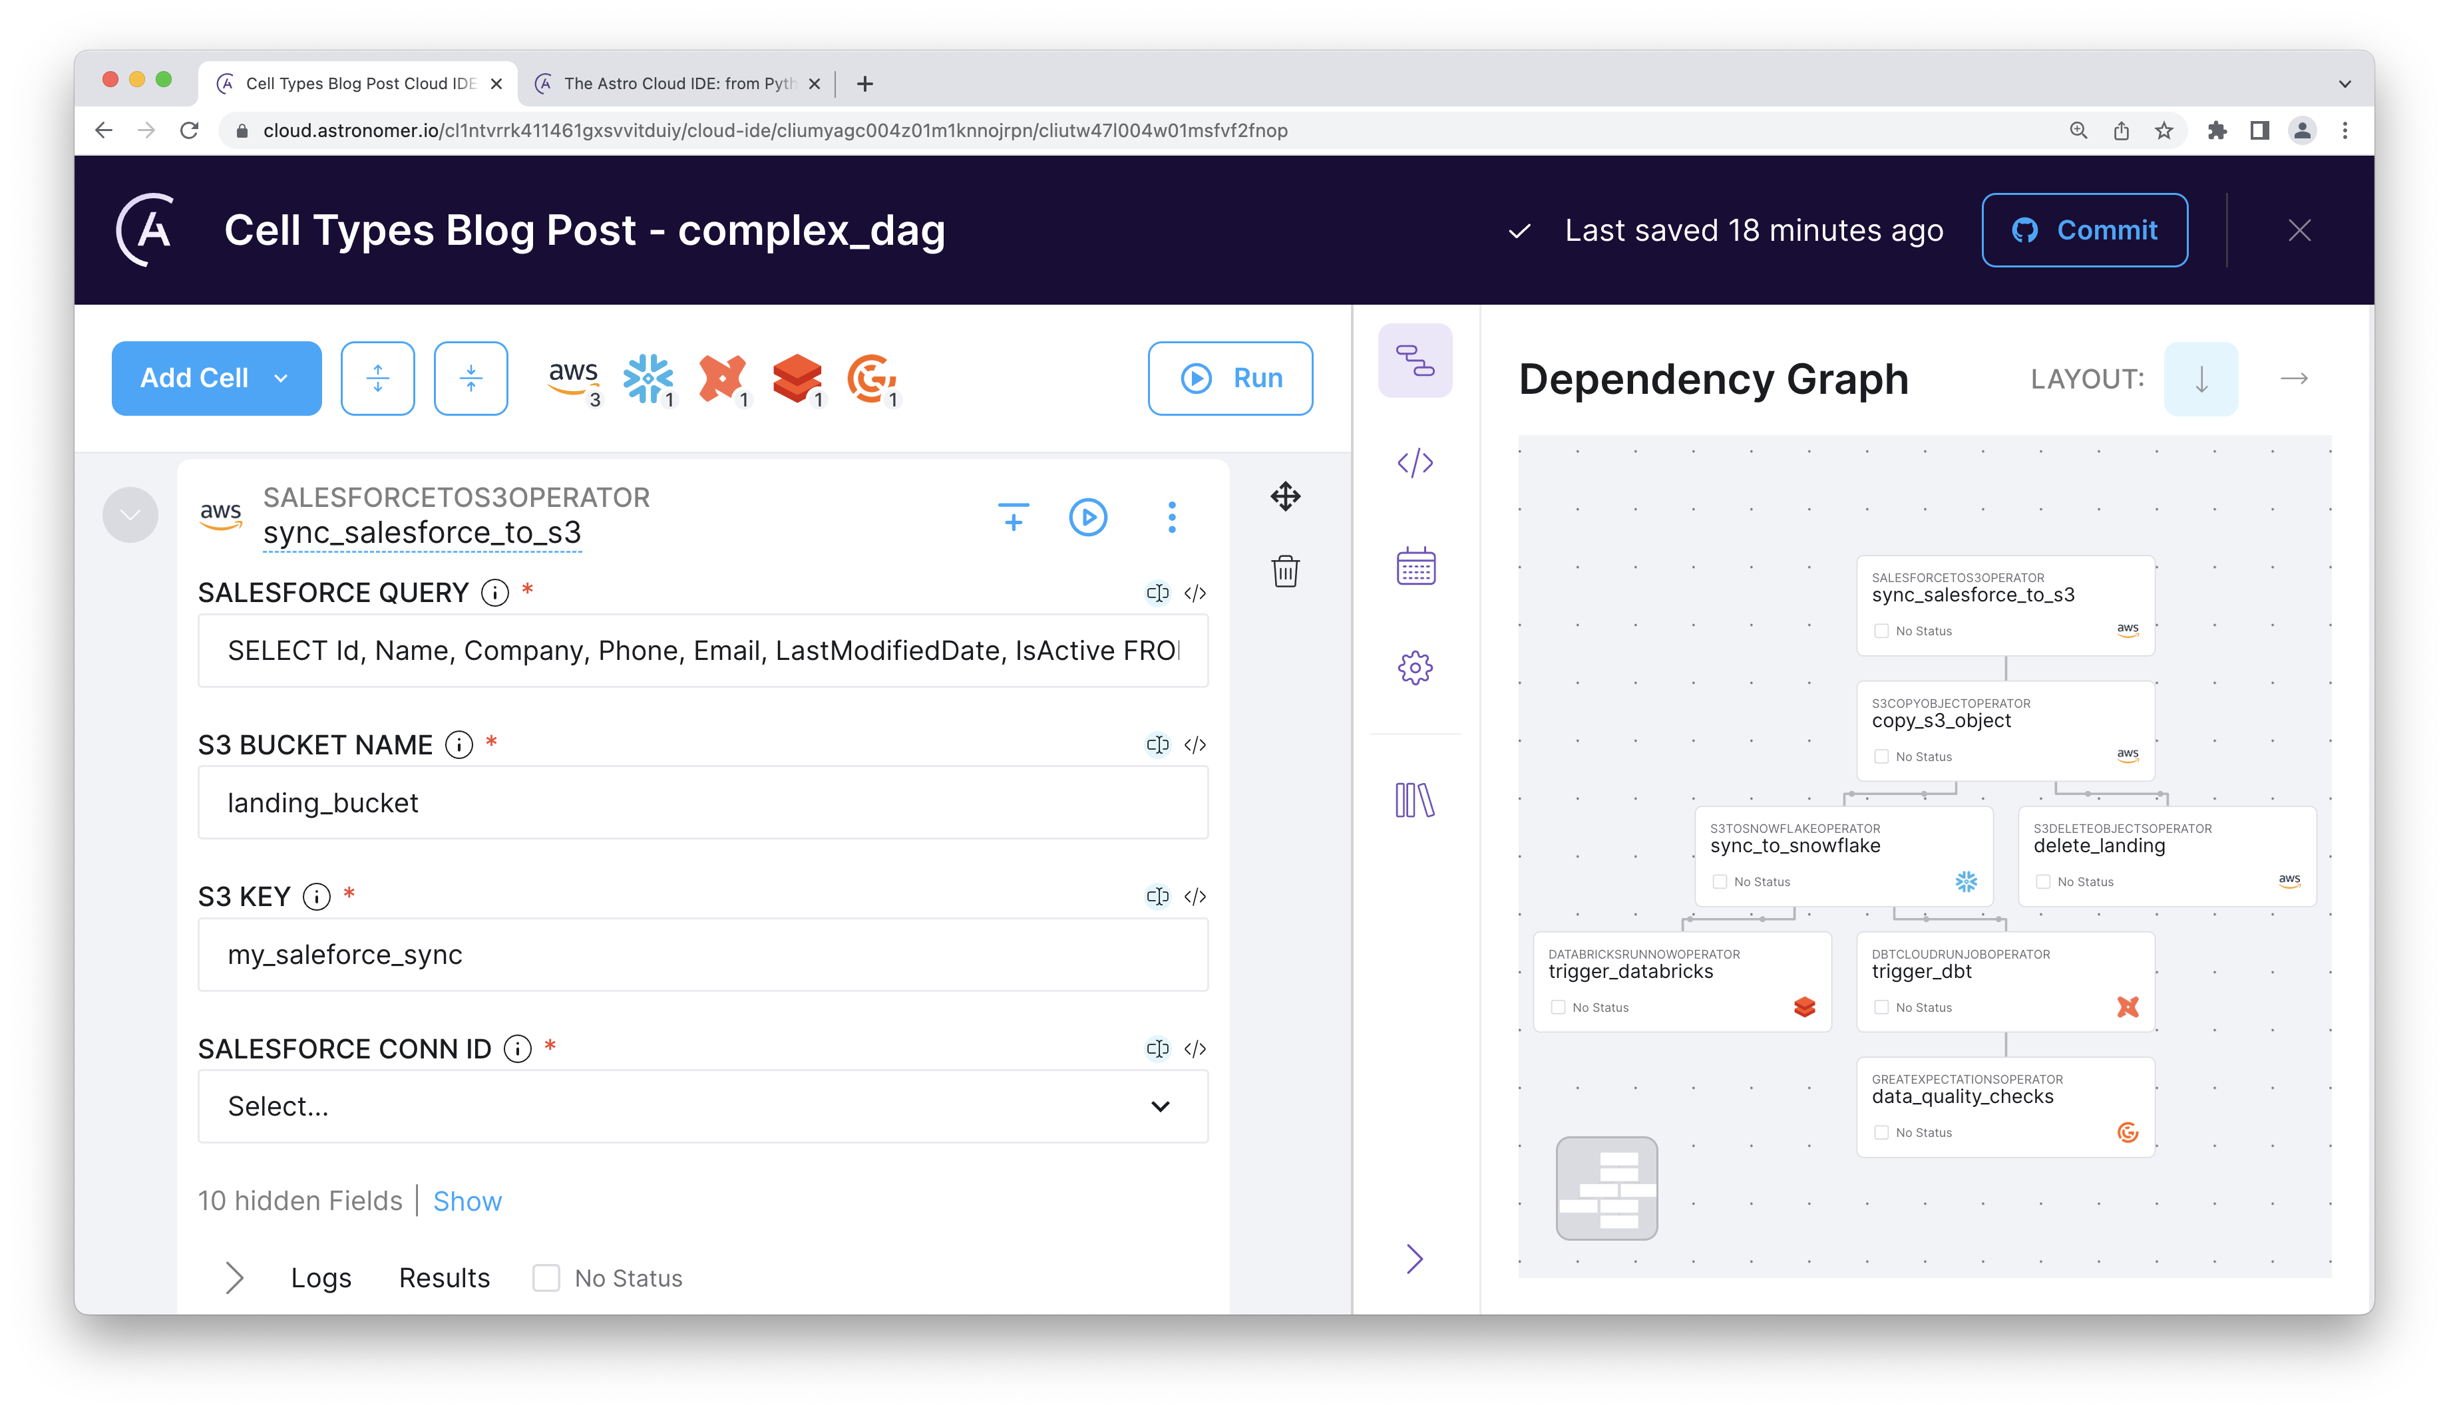Open the Logs tab
The width and height of the screenshot is (2449, 1413).
click(x=320, y=1278)
